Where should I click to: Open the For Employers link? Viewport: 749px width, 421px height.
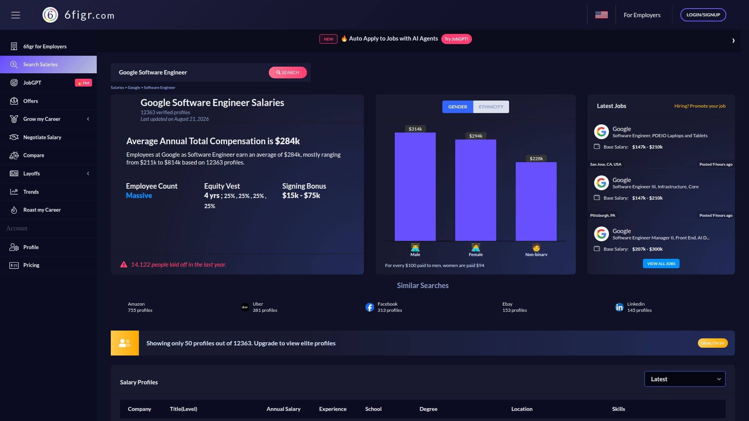[x=642, y=15]
